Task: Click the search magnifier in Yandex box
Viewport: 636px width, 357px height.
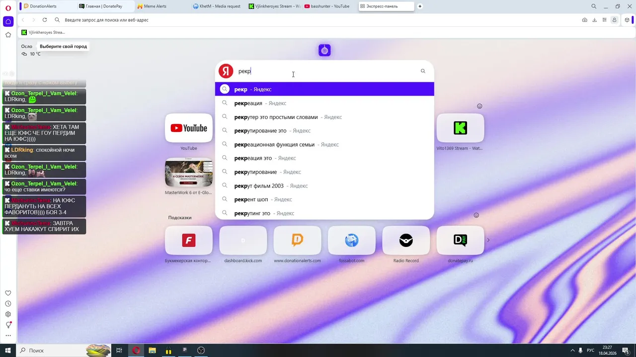Action: click(423, 71)
